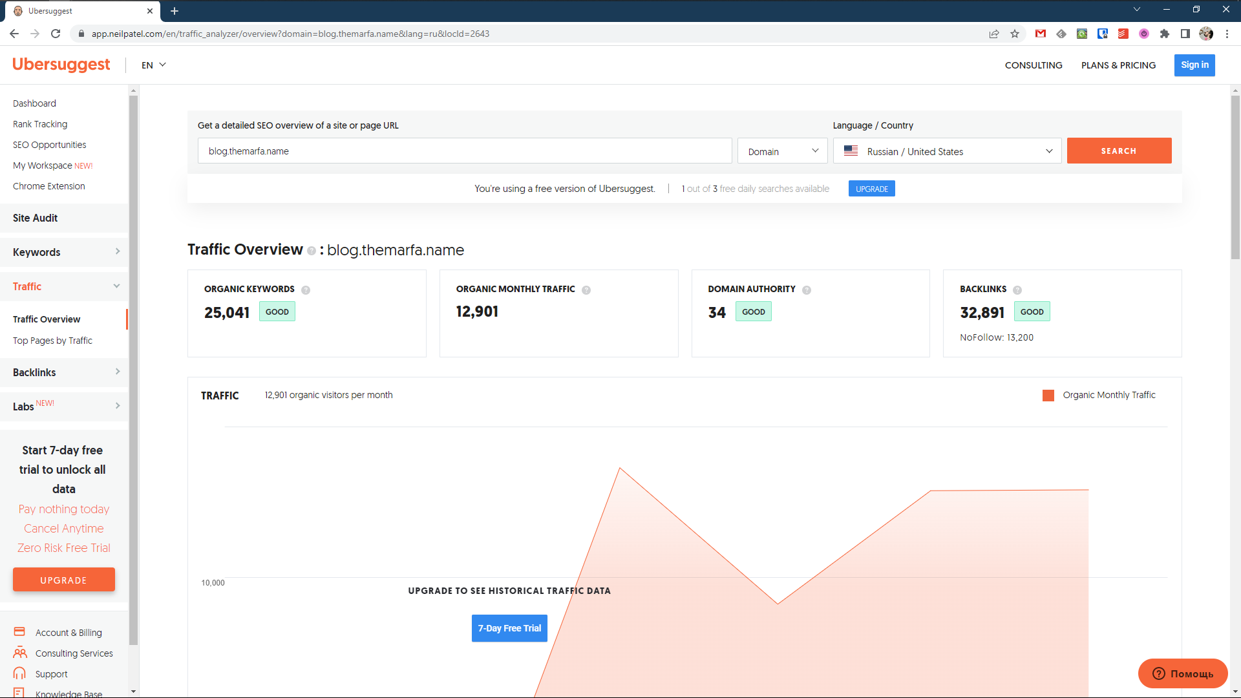Bookmark the page with the star icon
This screenshot has height=698, width=1241.
[x=1015, y=34]
